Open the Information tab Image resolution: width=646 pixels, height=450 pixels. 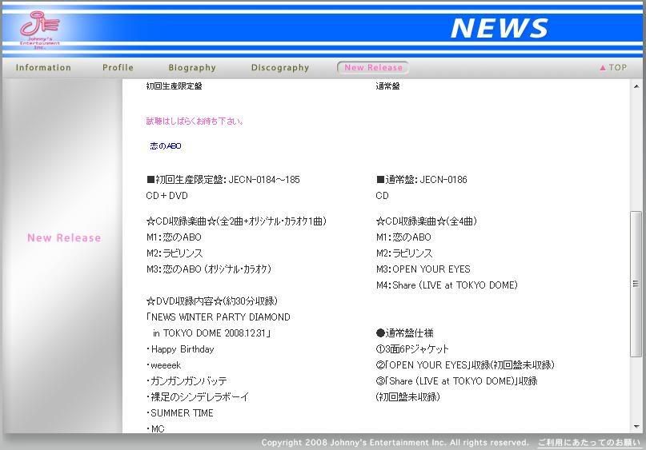43,68
